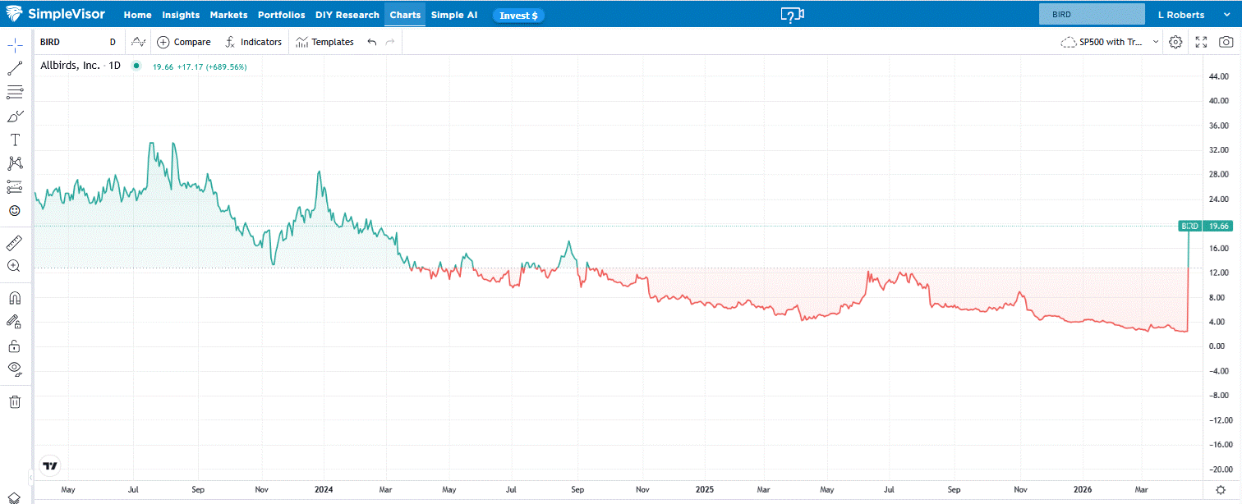Select the ruler measure tool

[x=15, y=243]
